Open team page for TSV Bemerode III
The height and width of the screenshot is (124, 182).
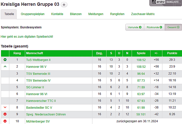coord(38,74)
